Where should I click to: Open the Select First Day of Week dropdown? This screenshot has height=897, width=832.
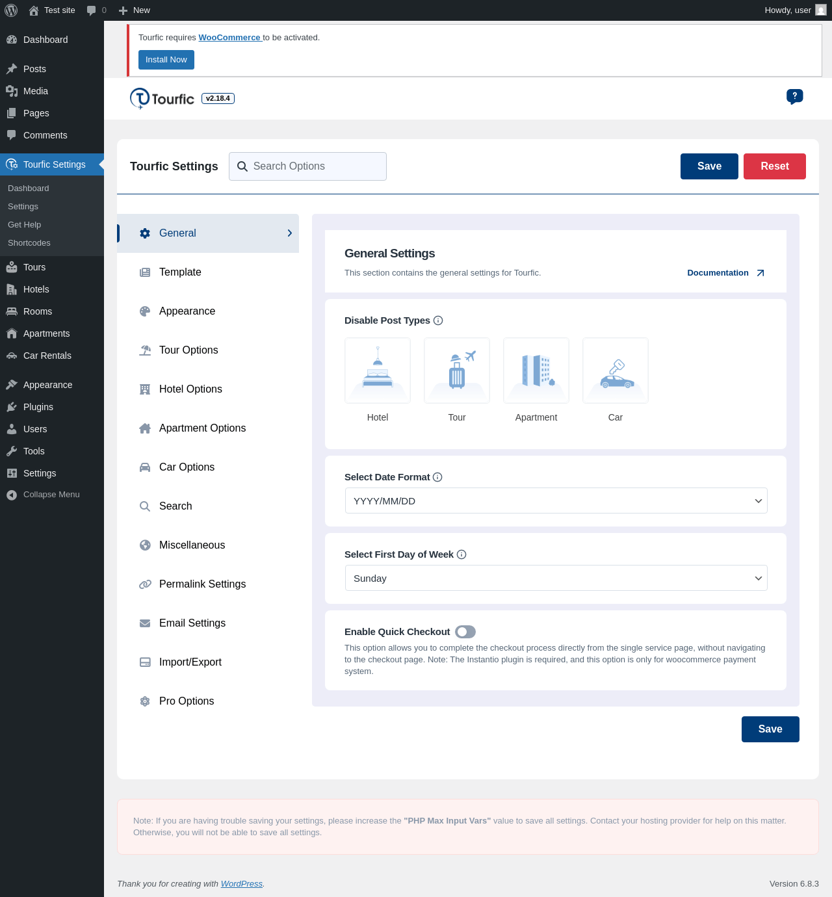click(x=556, y=578)
